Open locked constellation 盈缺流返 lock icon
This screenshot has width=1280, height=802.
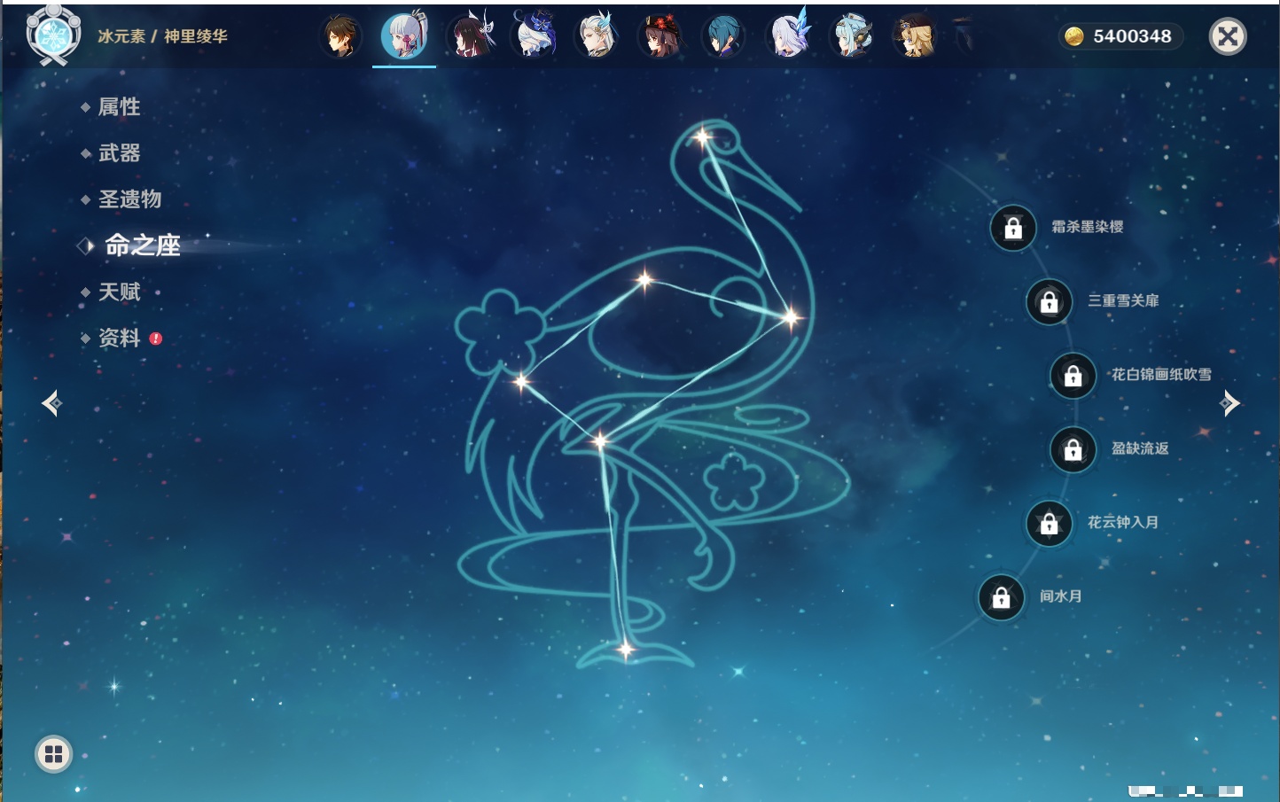point(1073,449)
